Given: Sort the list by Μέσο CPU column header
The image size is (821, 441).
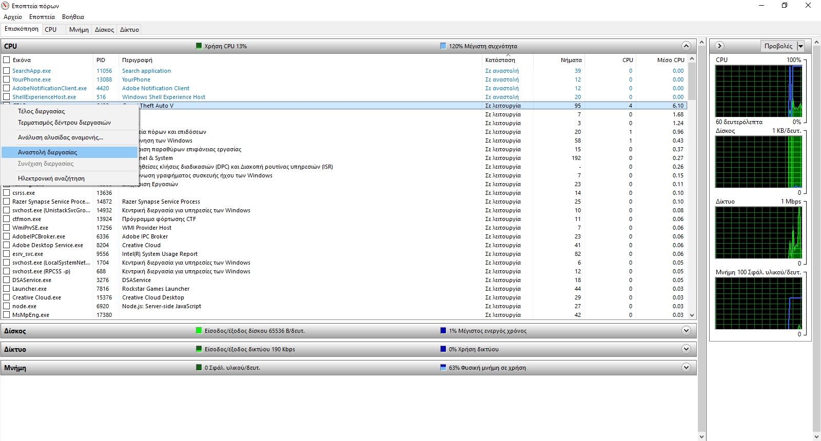Looking at the screenshot, I should 670,60.
